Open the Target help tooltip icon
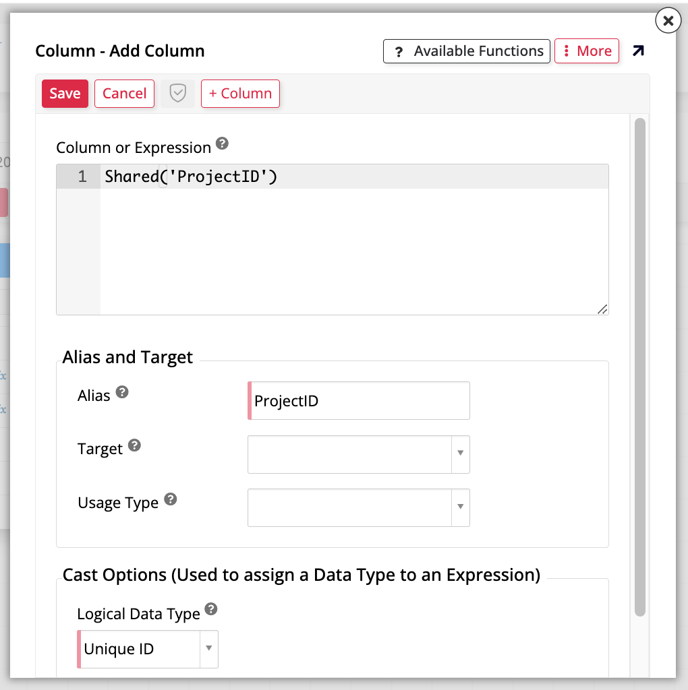Screen dimensions: 688x690 point(135,445)
